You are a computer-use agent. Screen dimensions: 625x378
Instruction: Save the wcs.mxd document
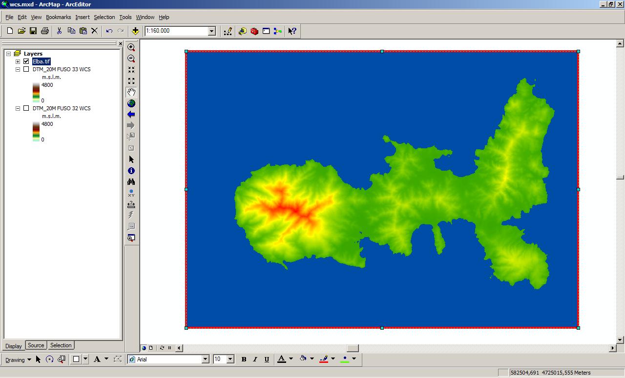[33, 31]
